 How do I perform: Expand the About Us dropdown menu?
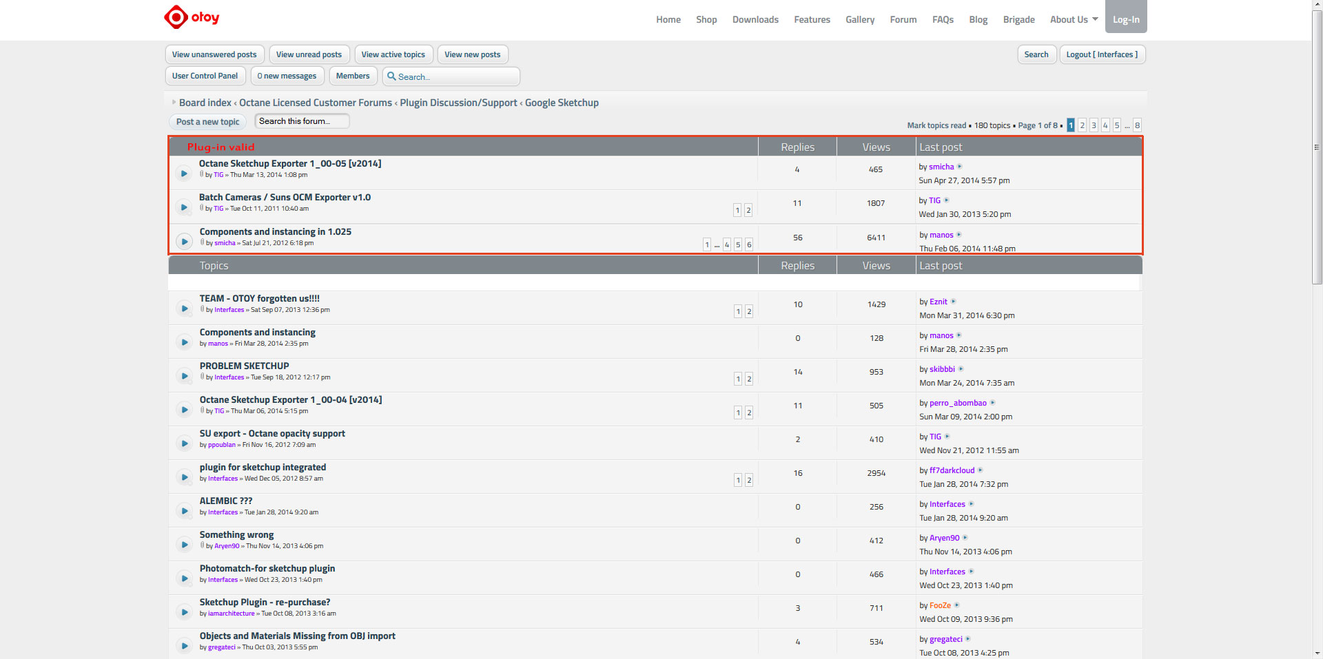tap(1074, 19)
